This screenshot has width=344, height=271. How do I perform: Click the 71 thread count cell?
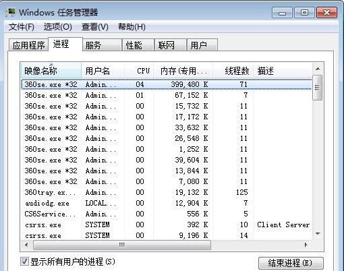pyautogui.click(x=243, y=84)
